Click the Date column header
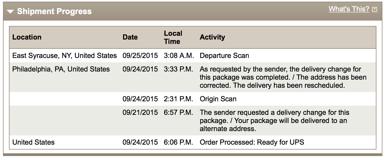The width and height of the screenshot is (390, 159). click(x=130, y=37)
